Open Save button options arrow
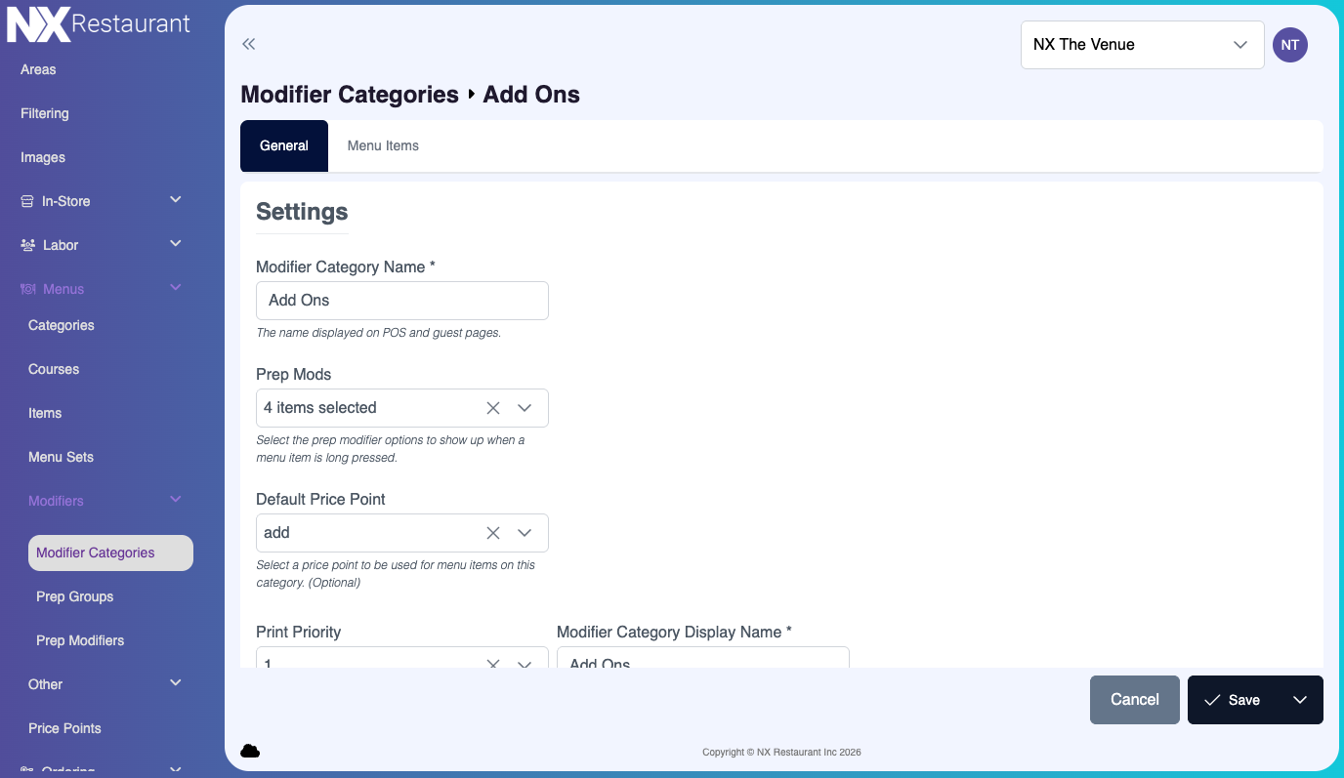This screenshot has width=1344, height=778. tap(1299, 700)
